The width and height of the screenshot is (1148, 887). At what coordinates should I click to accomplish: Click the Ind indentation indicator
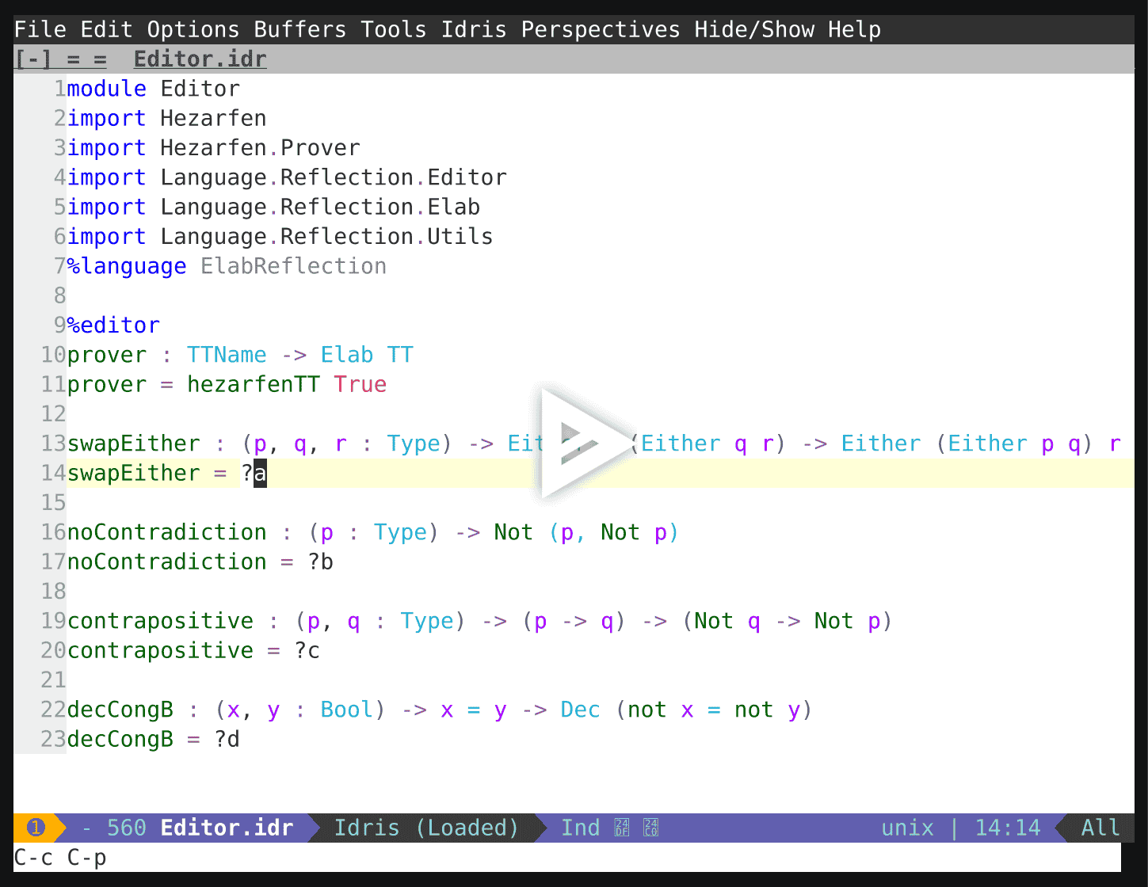581,828
